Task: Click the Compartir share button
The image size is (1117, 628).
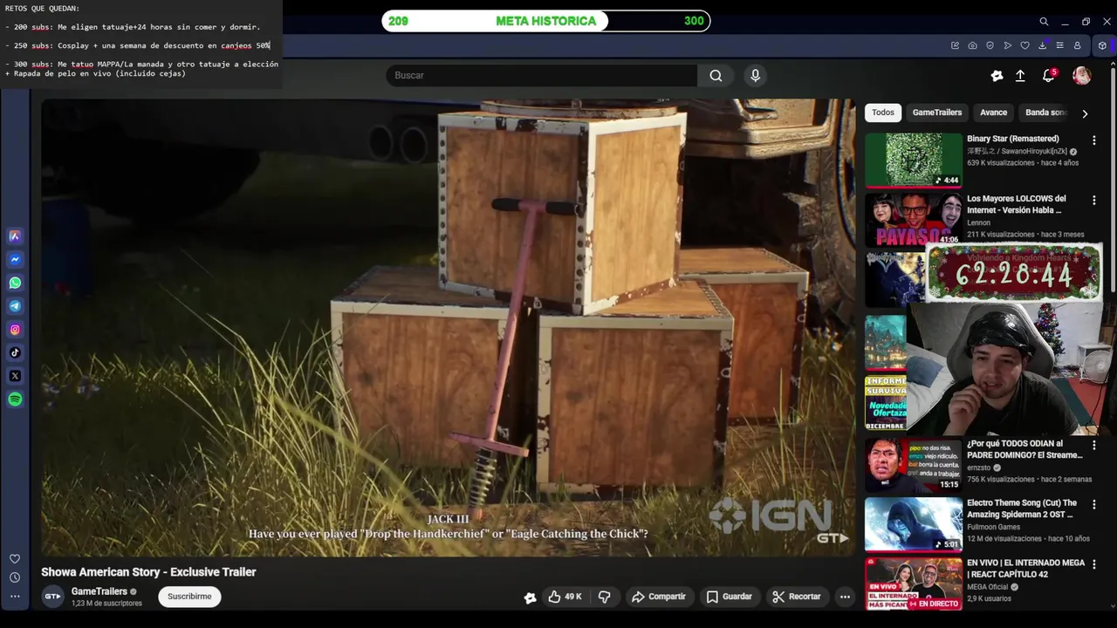Action: [x=658, y=597]
